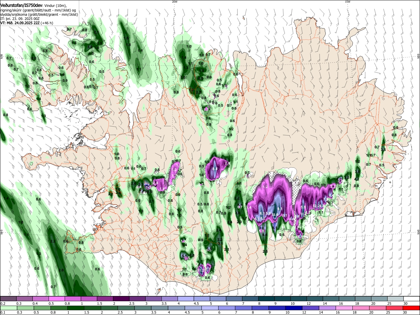Click the medium green legend swatch between 0.5 and 0.8
The height and width of the screenshot is (315, 420).
[42, 308]
